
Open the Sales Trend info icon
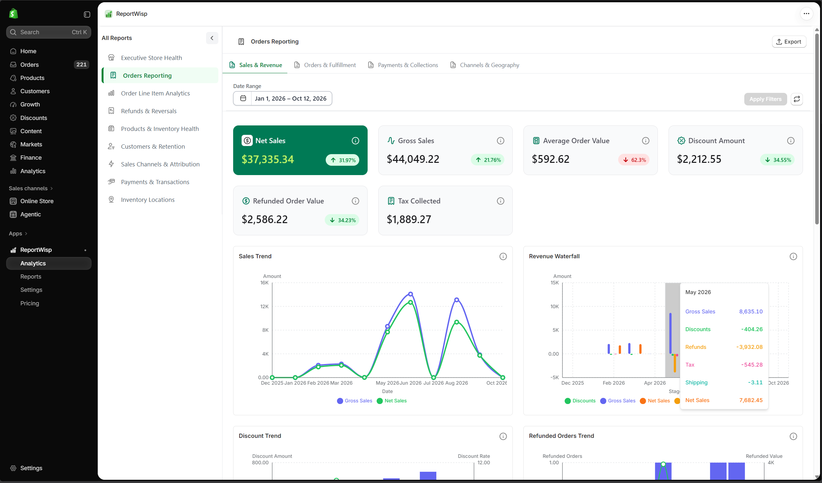[503, 256]
